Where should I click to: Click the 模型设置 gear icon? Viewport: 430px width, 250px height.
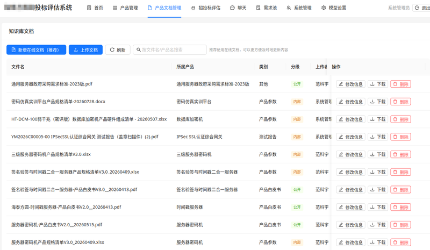(x=324, y=8)
